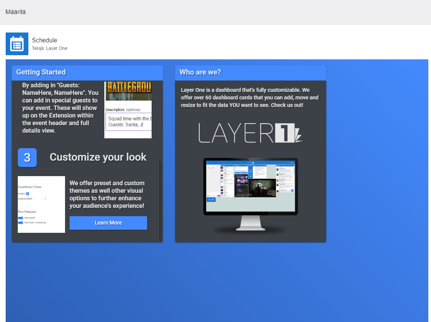Click the 'Description (optional)' label

(123, 110)
